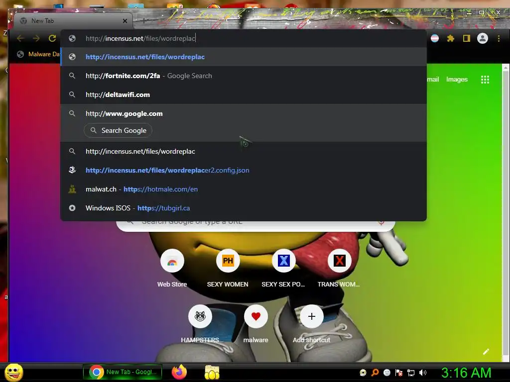510x382 pixels.
Task: Select the wordreplacer2.config.json suggestion
Action: coord(244,170)
